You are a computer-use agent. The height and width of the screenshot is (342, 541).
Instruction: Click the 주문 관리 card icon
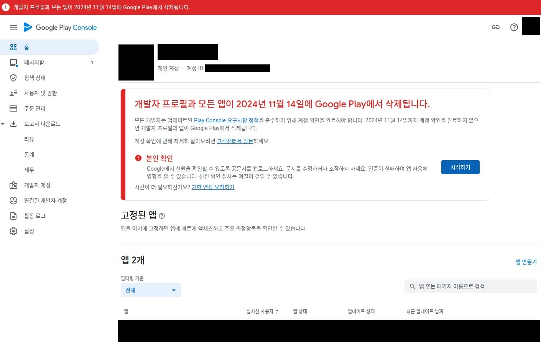(13, 109)
